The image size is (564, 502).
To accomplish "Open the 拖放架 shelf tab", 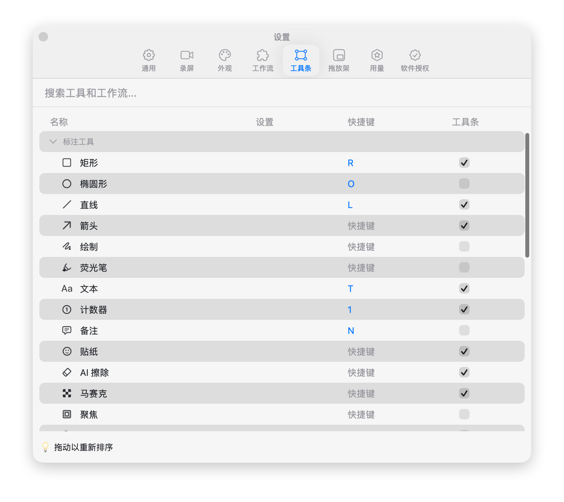I will [339, 60].
